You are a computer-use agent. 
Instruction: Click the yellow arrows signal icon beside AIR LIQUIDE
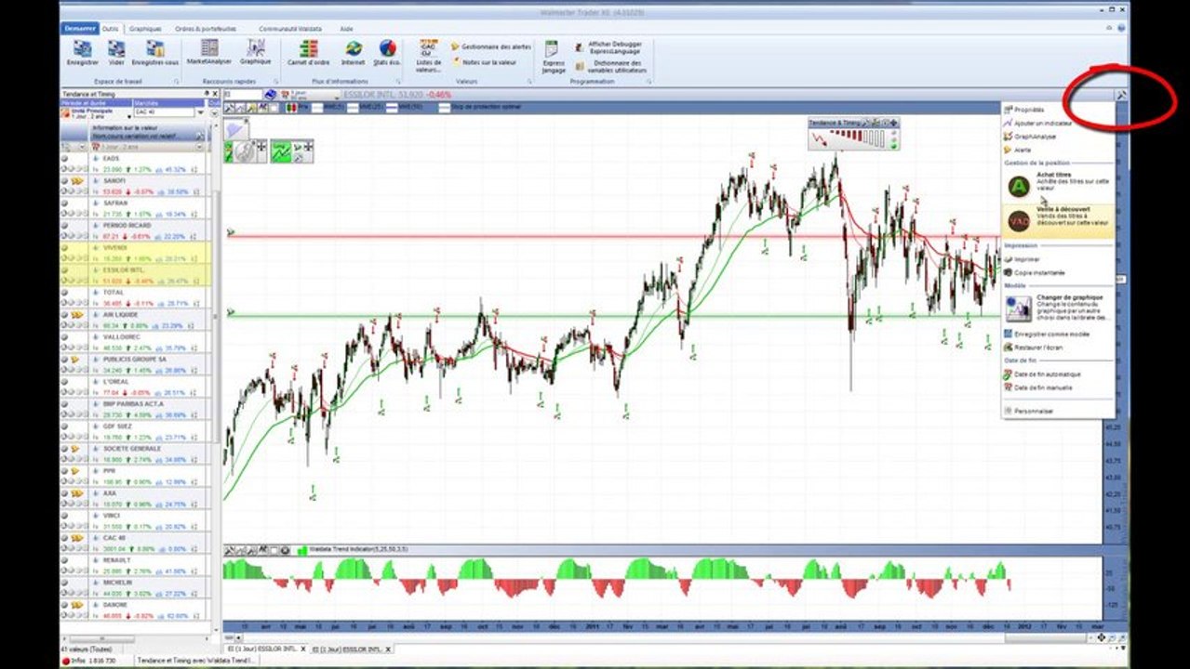point(78,314)
